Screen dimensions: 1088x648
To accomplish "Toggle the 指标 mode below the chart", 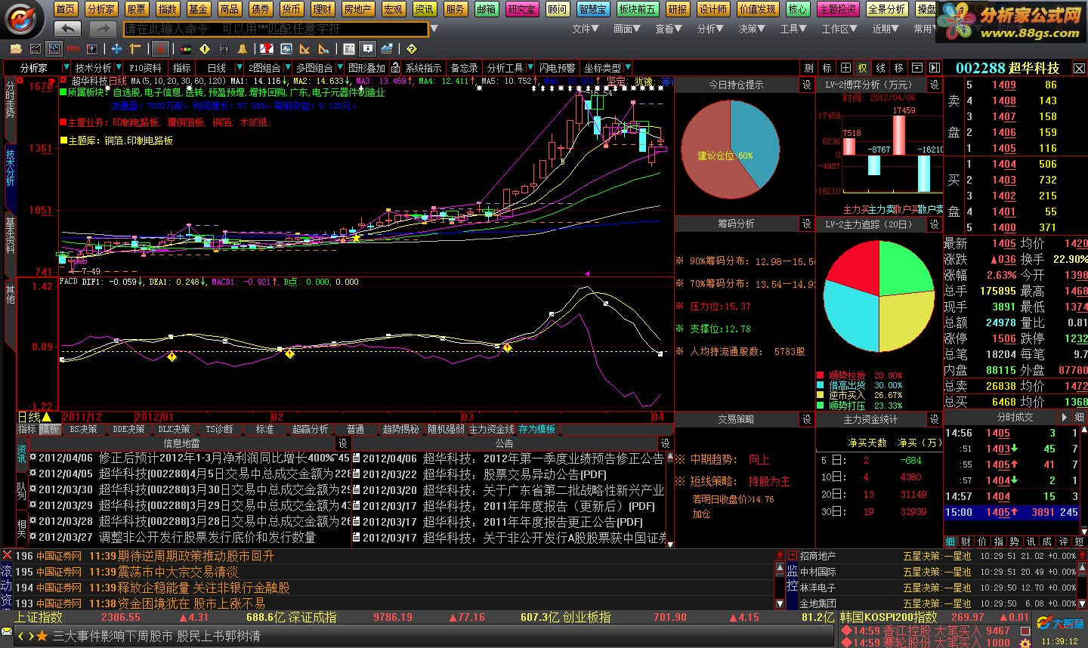I will 26,429.
